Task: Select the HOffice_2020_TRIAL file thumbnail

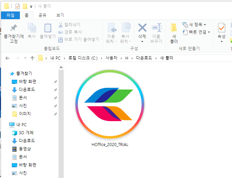Action: click(110, 104)
